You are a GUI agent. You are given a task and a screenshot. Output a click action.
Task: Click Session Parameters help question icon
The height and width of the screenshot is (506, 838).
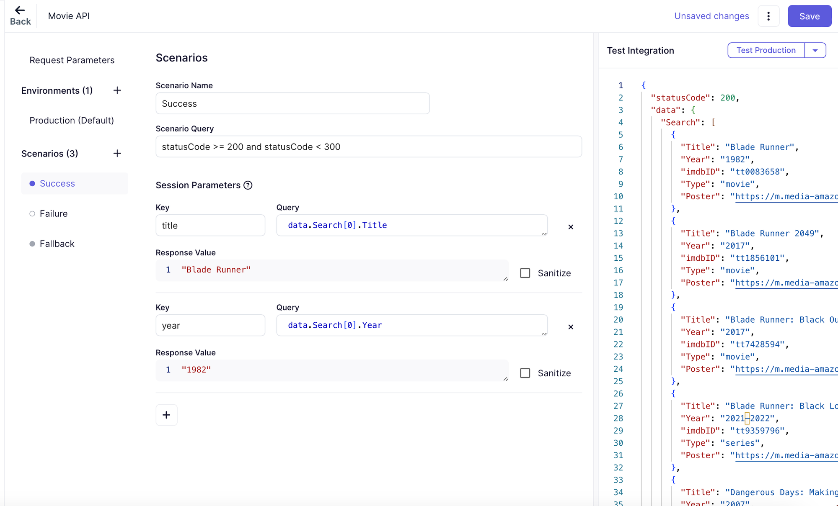(x=248, y=185)
